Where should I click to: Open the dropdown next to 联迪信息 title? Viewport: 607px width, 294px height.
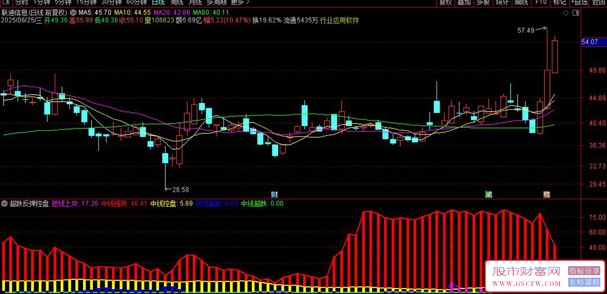coord(73,13)
